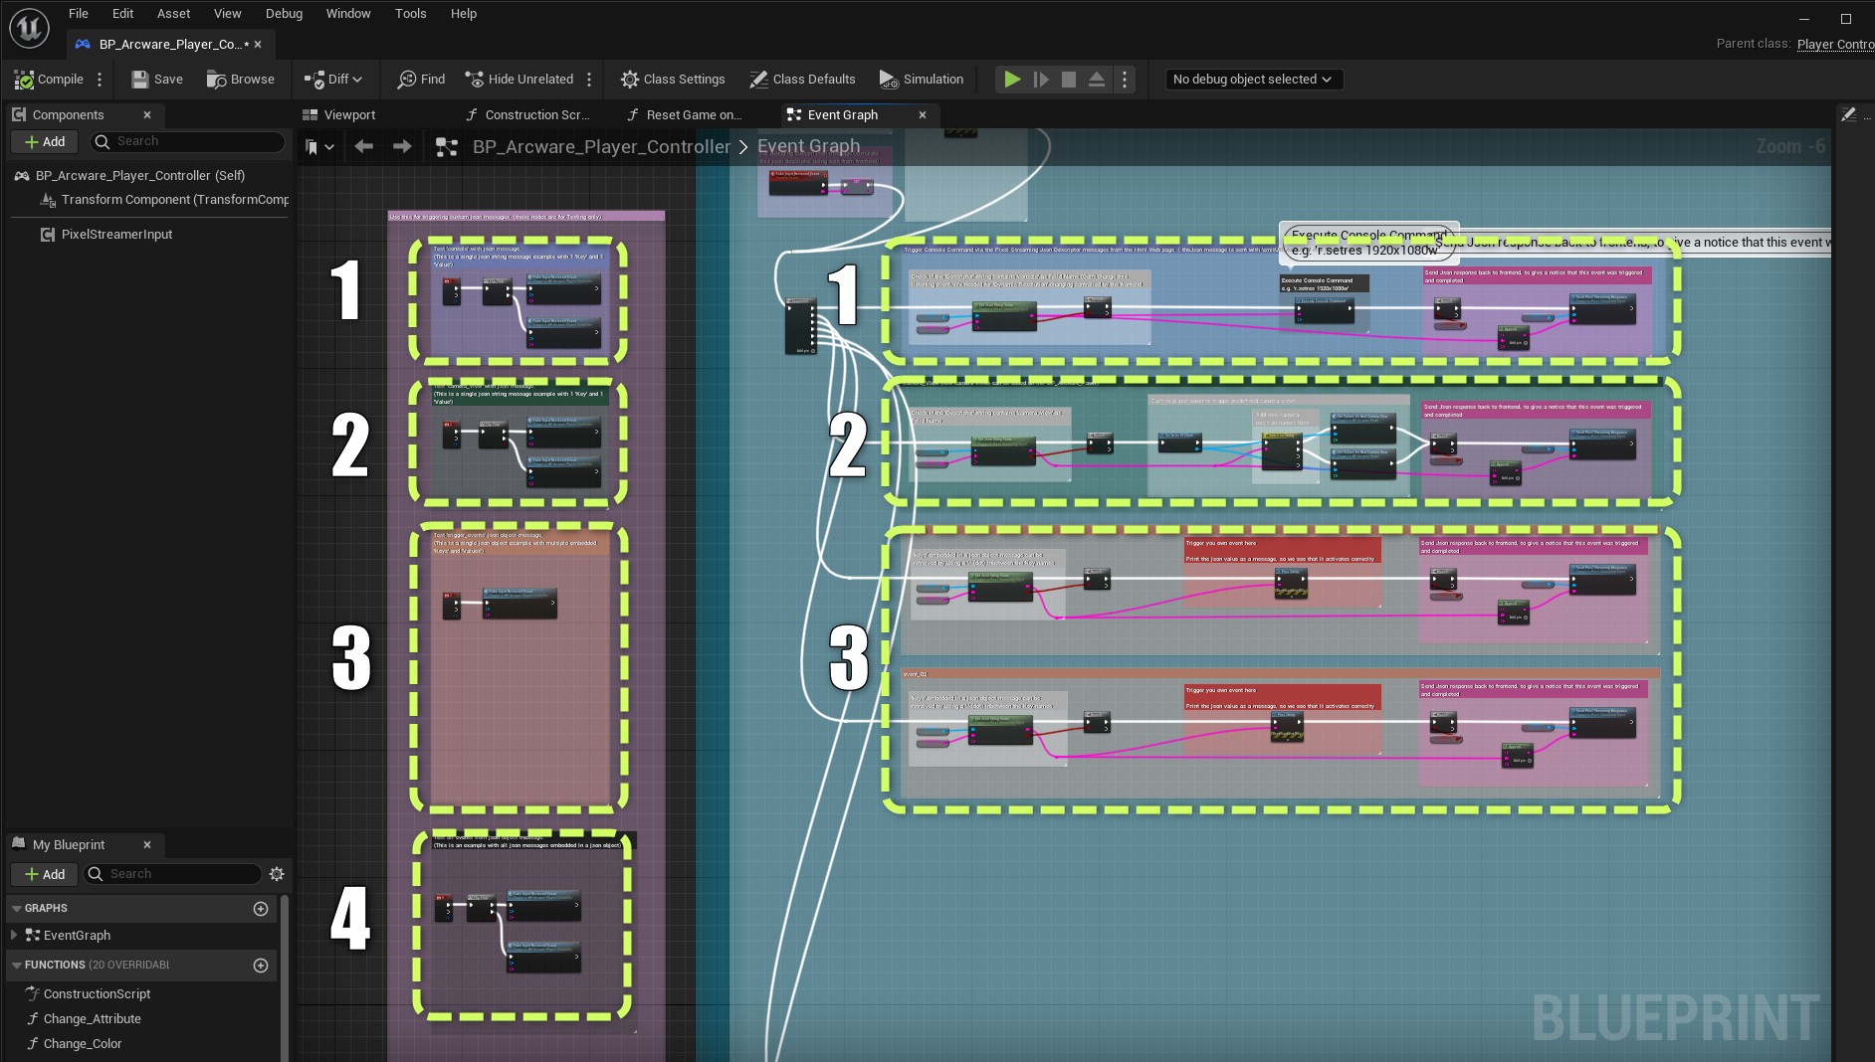Toggle Simulation mode

tap(922, 80)
